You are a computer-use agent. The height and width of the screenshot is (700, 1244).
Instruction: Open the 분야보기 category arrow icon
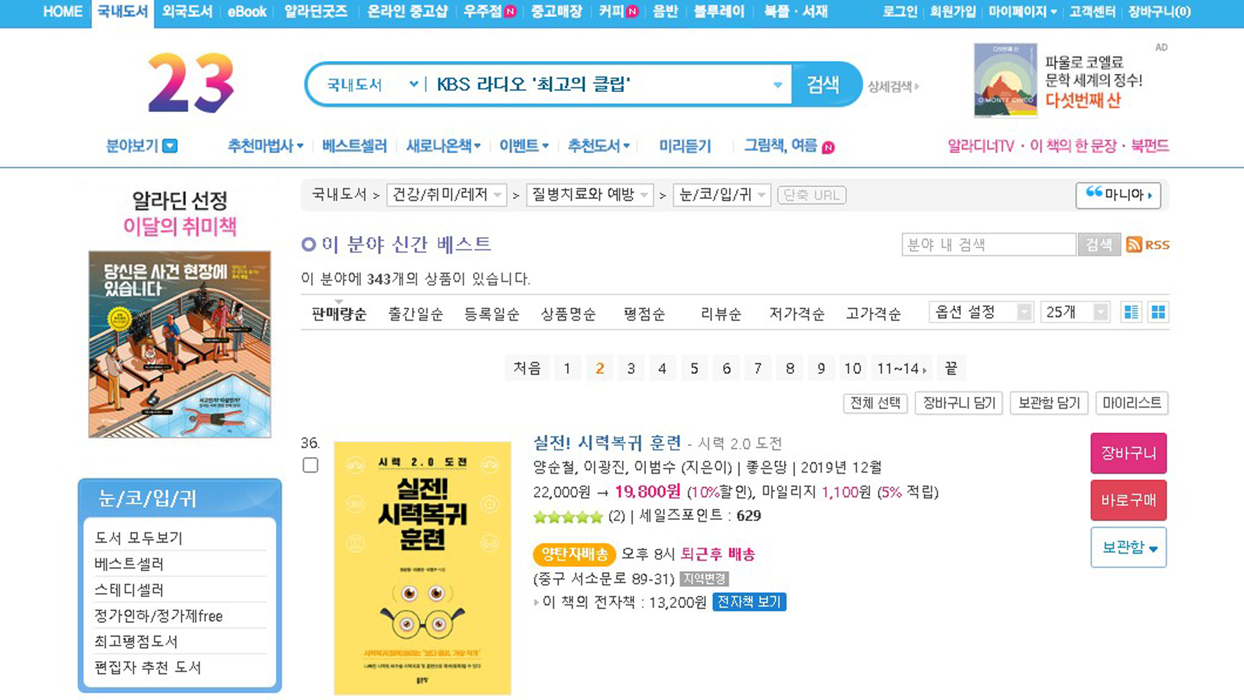[170, 146]
